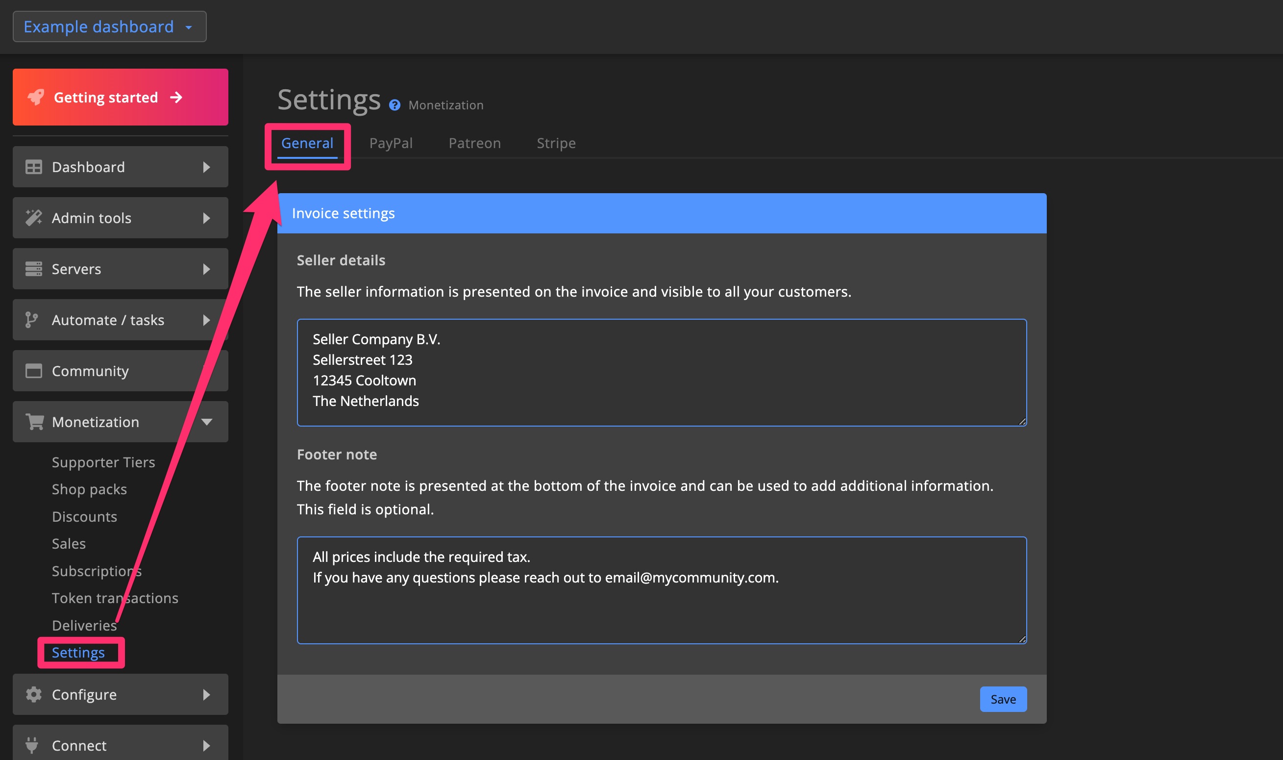Image resolution: width=1283 pixels, height=760 pixels.
Task: Open the Stripe settings tab
Action: (556, 143)
